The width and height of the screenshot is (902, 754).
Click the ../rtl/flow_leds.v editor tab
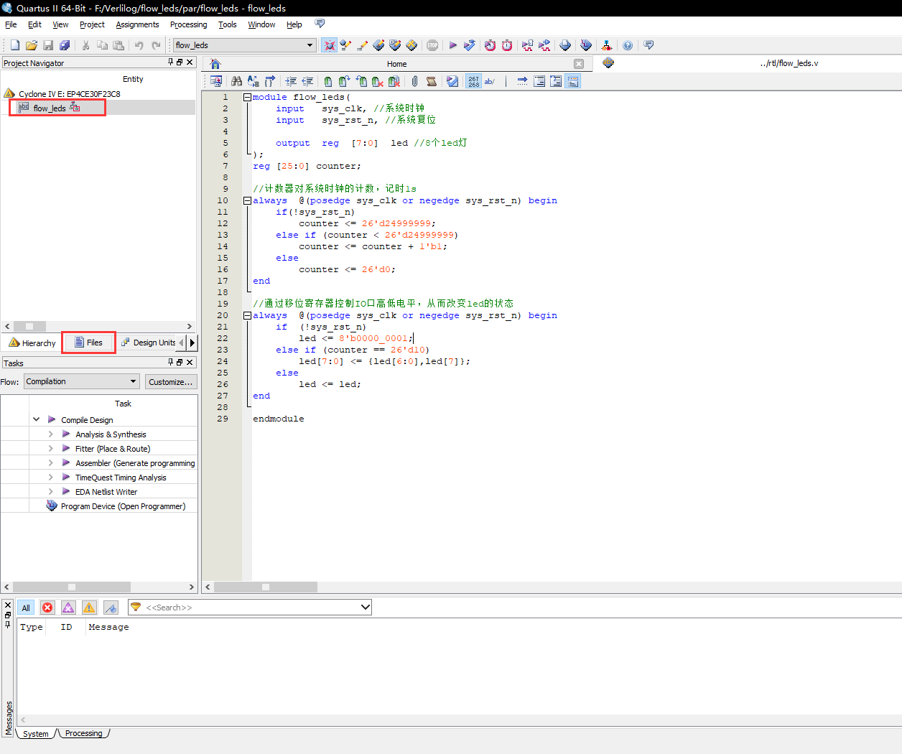(x=789, y=63)
